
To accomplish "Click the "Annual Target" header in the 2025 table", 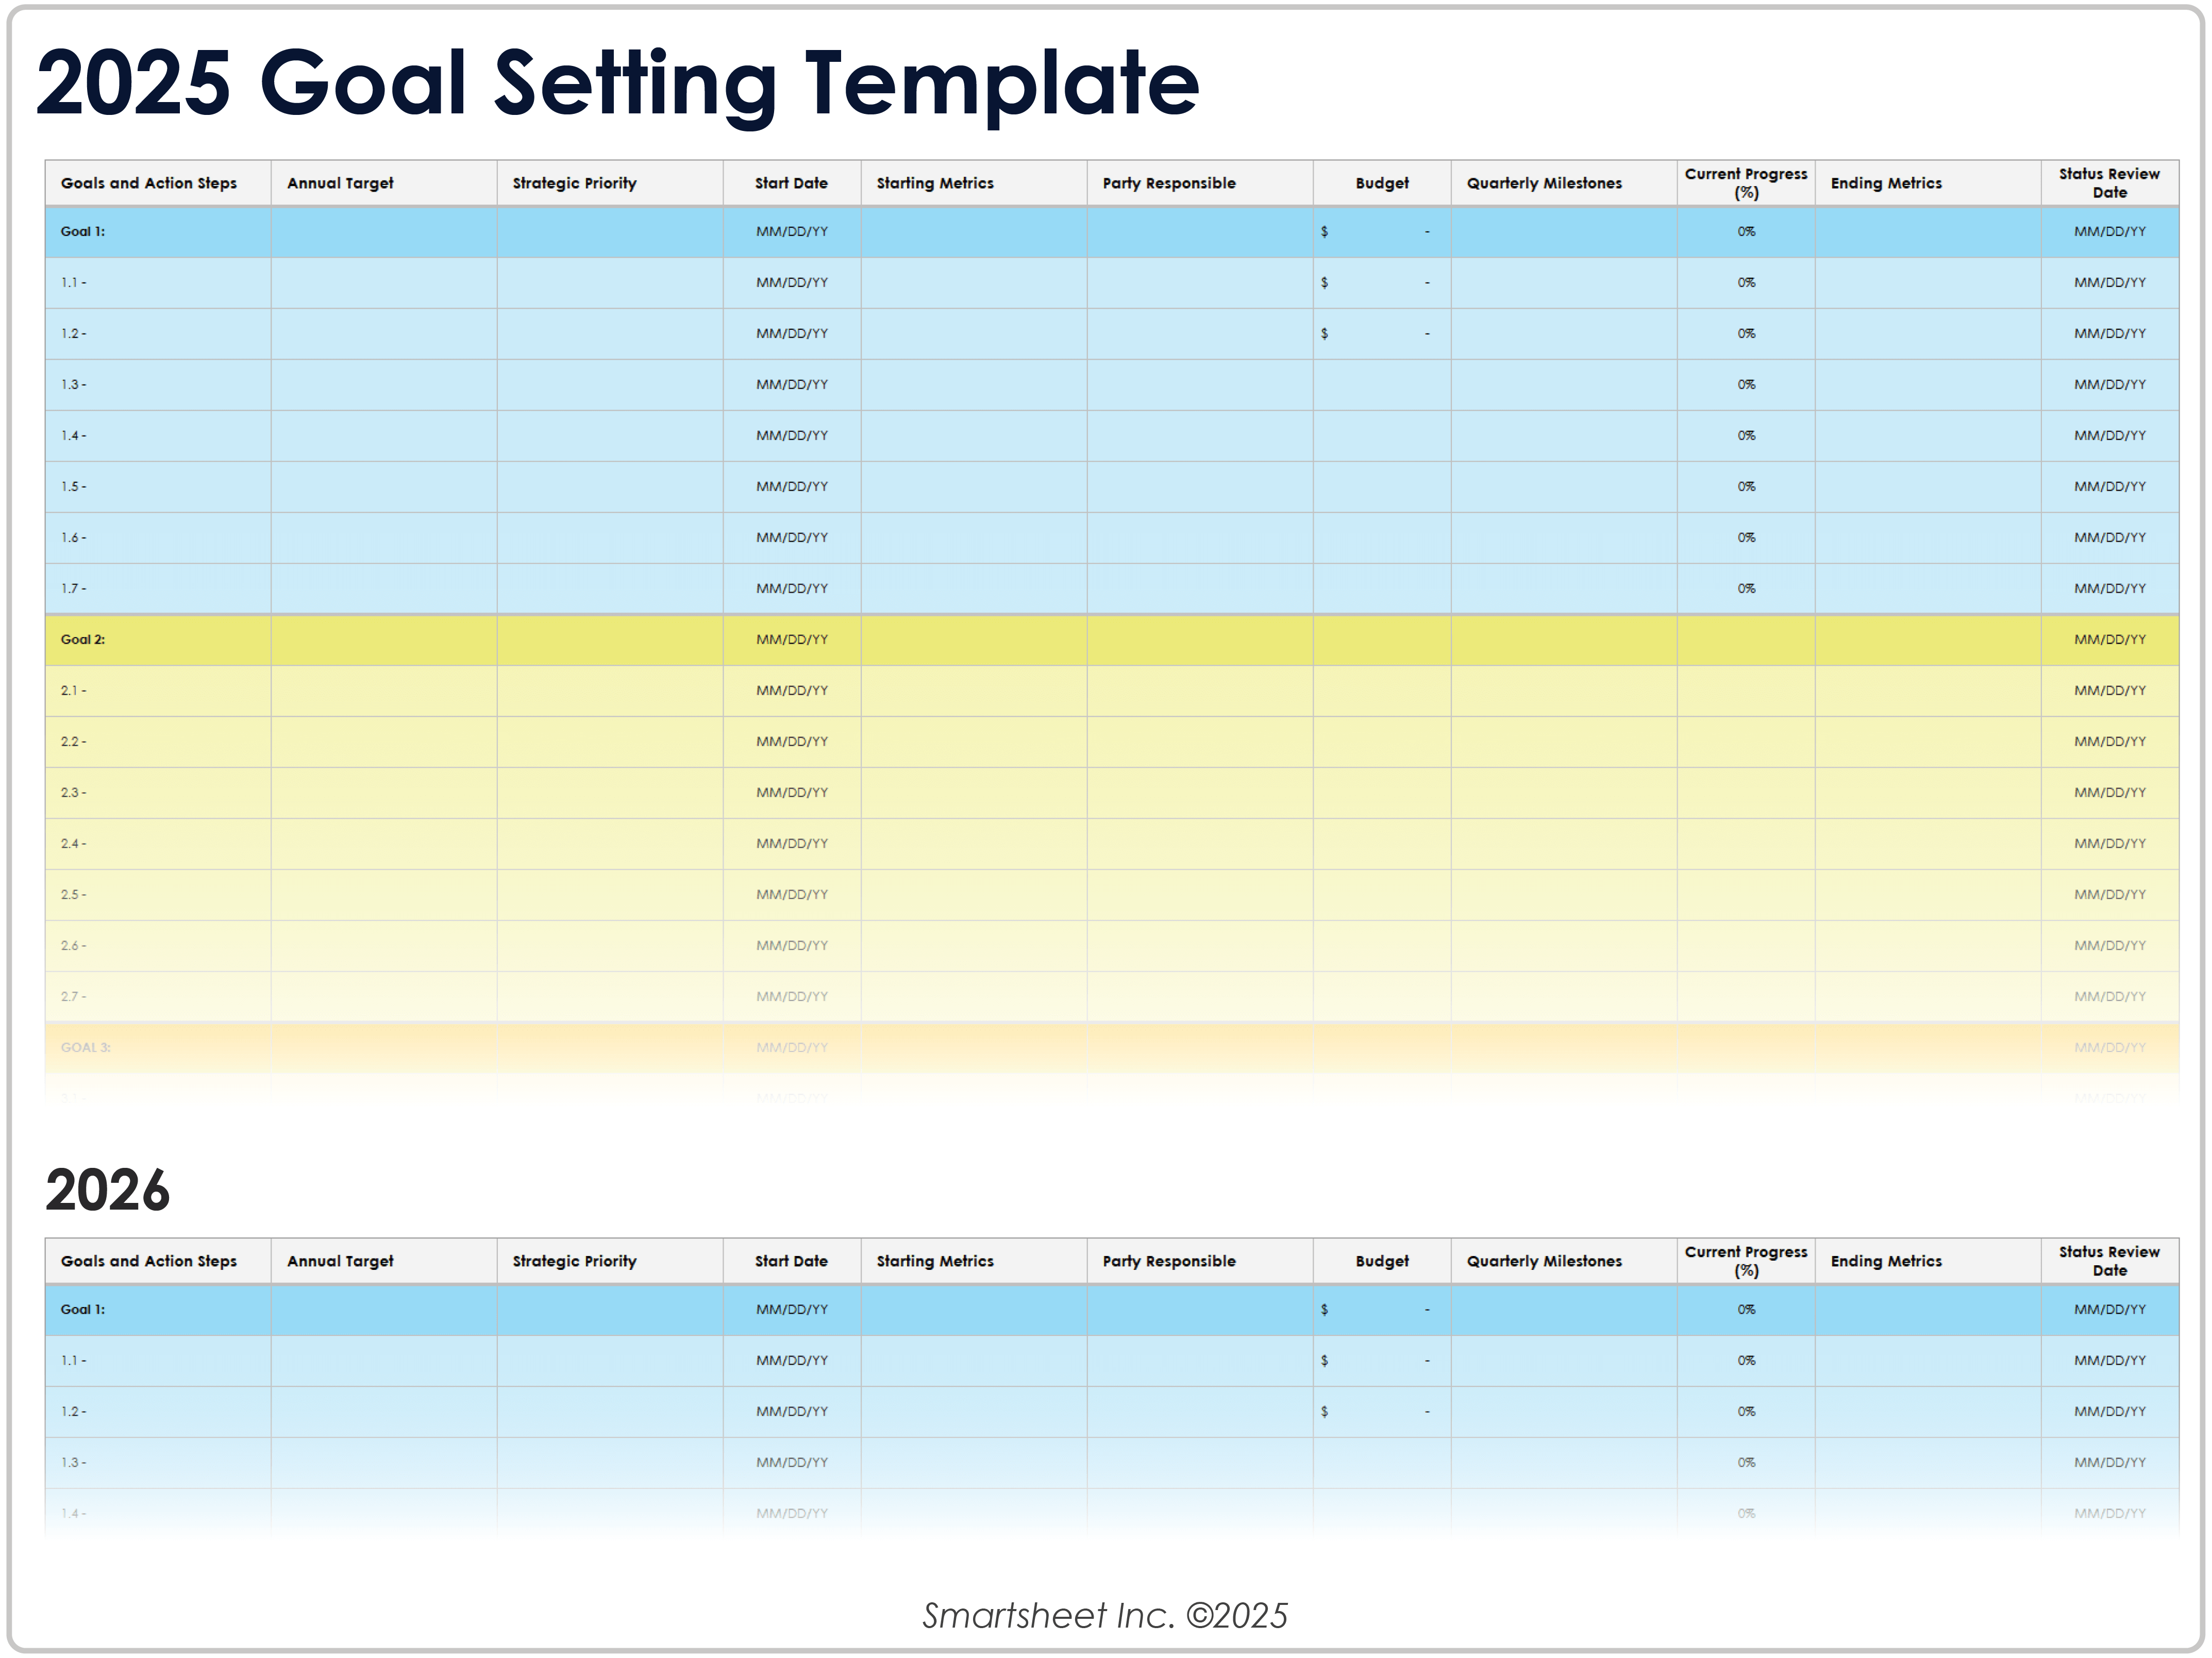I will pyautogui.click(x=340, y=183).
